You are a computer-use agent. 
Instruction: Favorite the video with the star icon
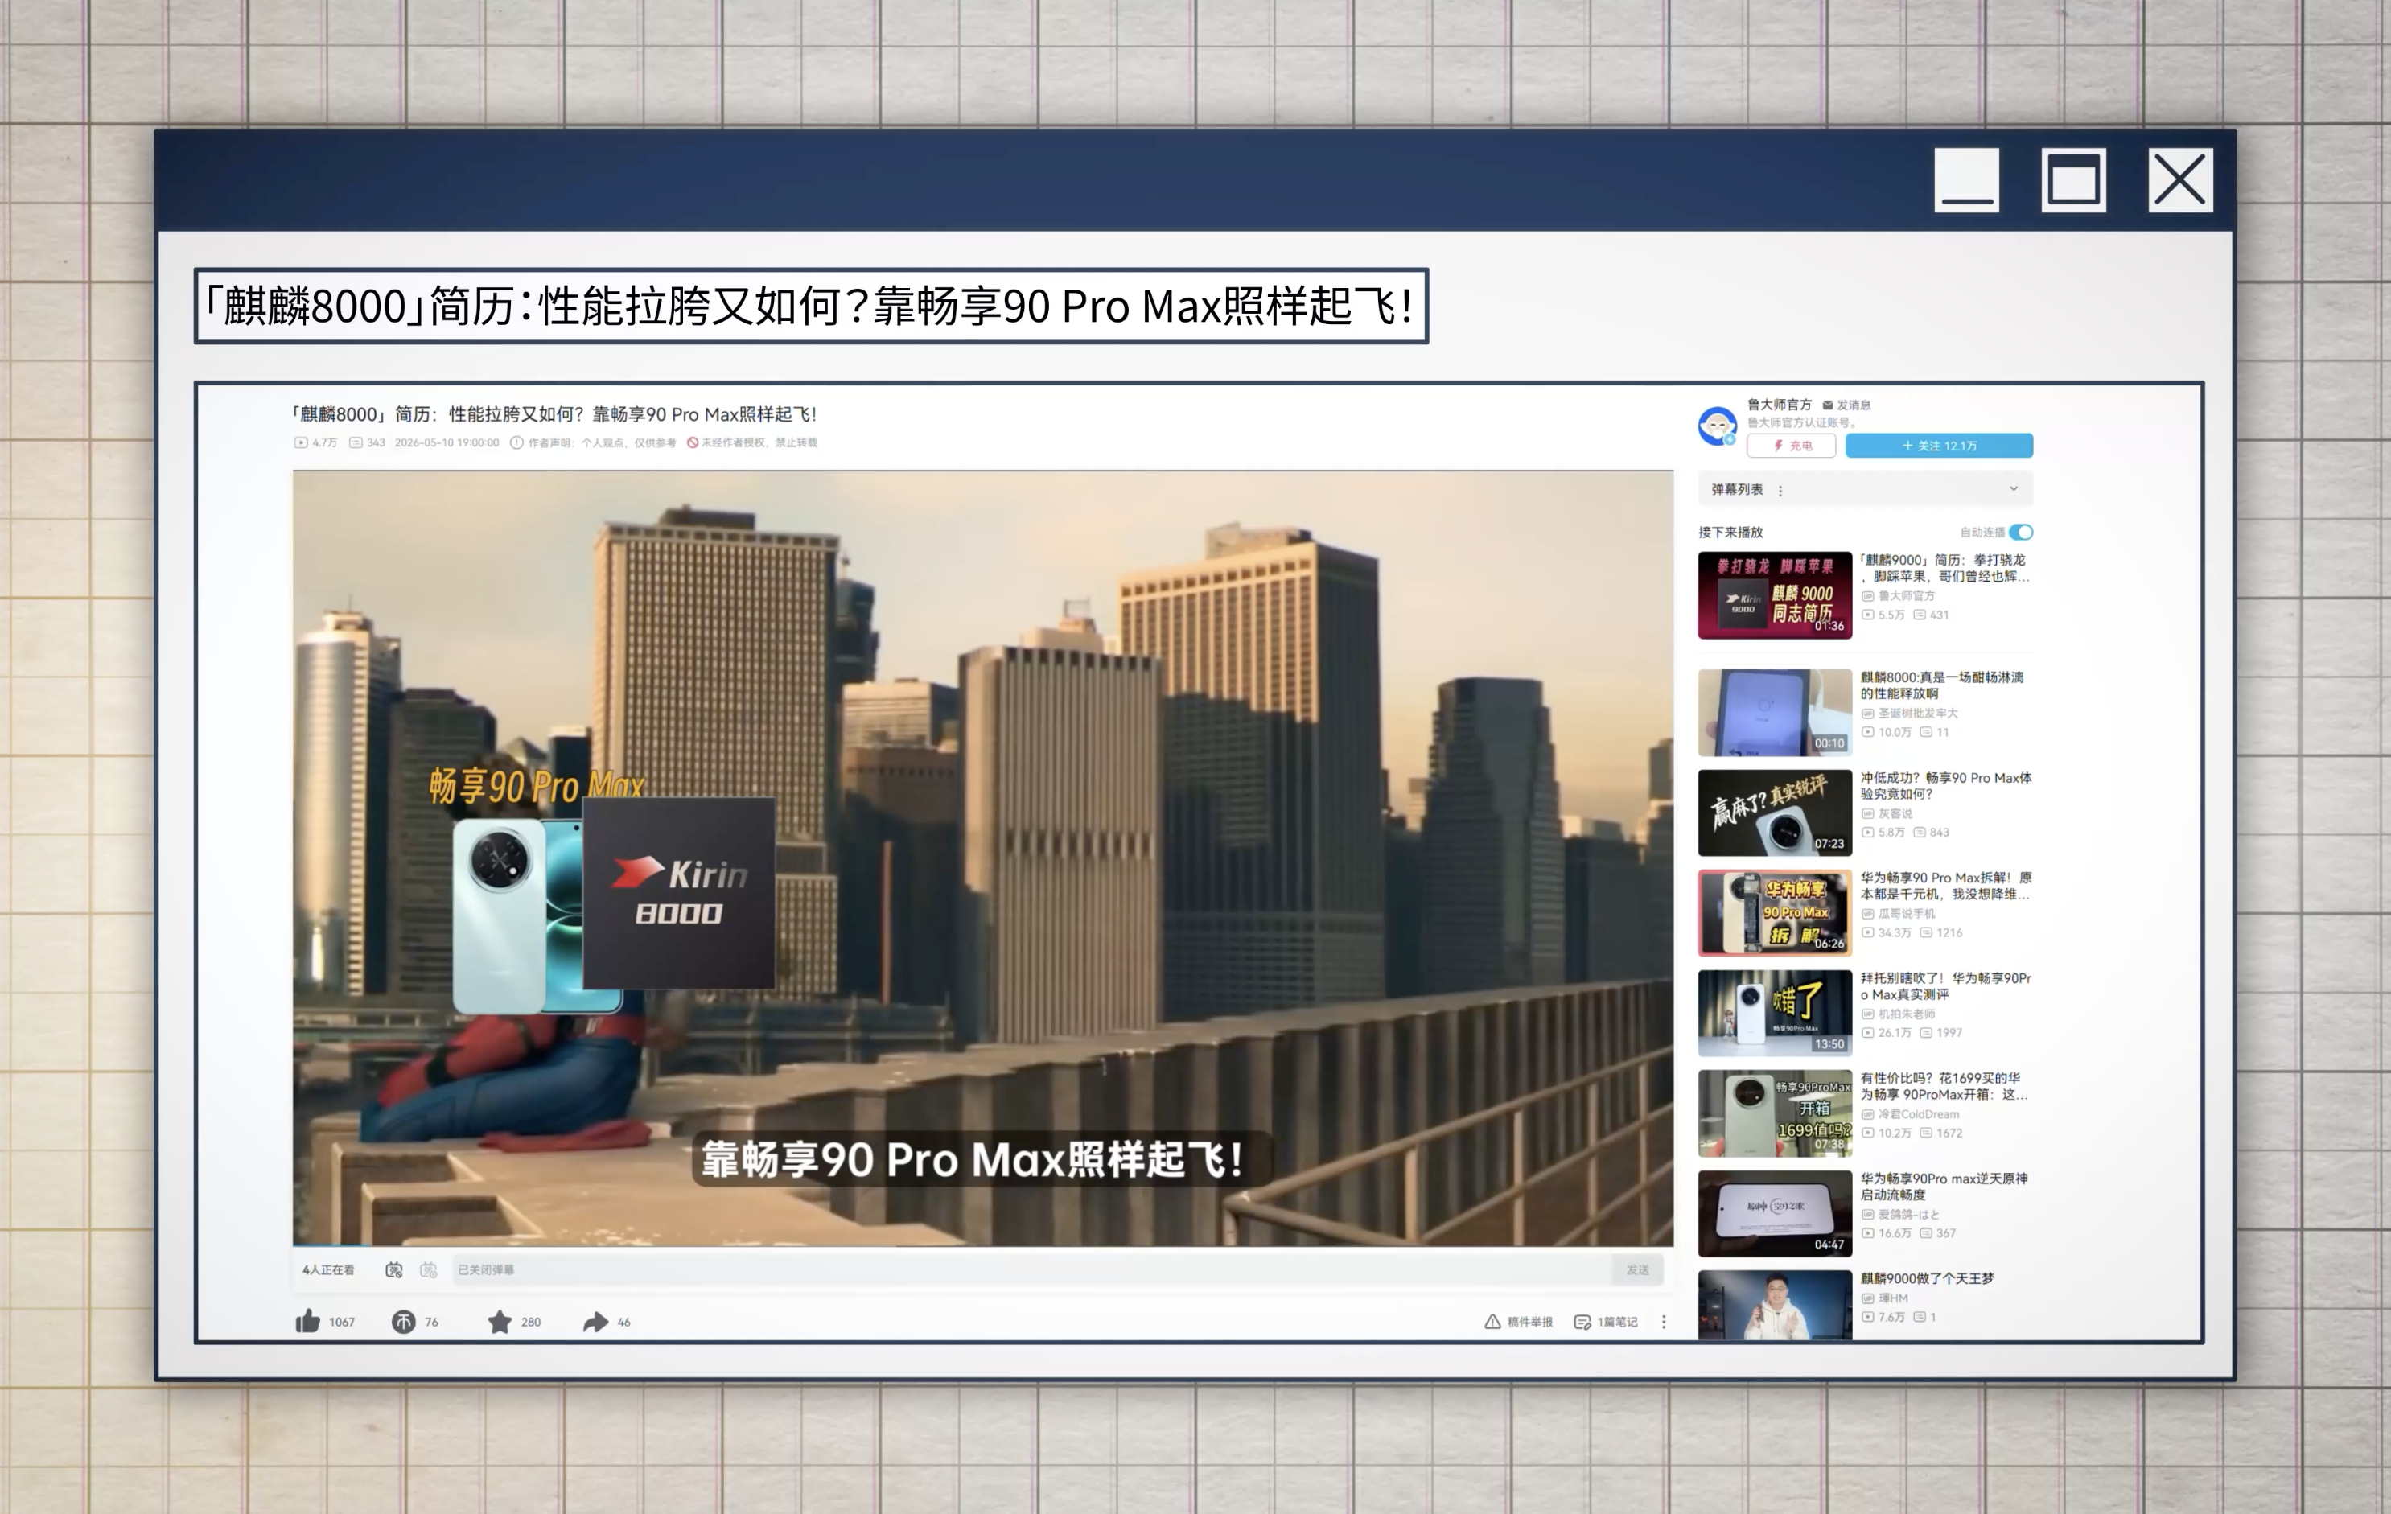[500, 1322]
